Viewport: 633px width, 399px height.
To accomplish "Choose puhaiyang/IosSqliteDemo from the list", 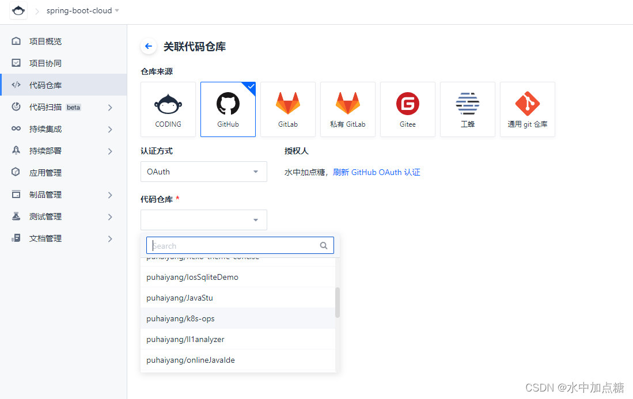I will coord(238,277).
